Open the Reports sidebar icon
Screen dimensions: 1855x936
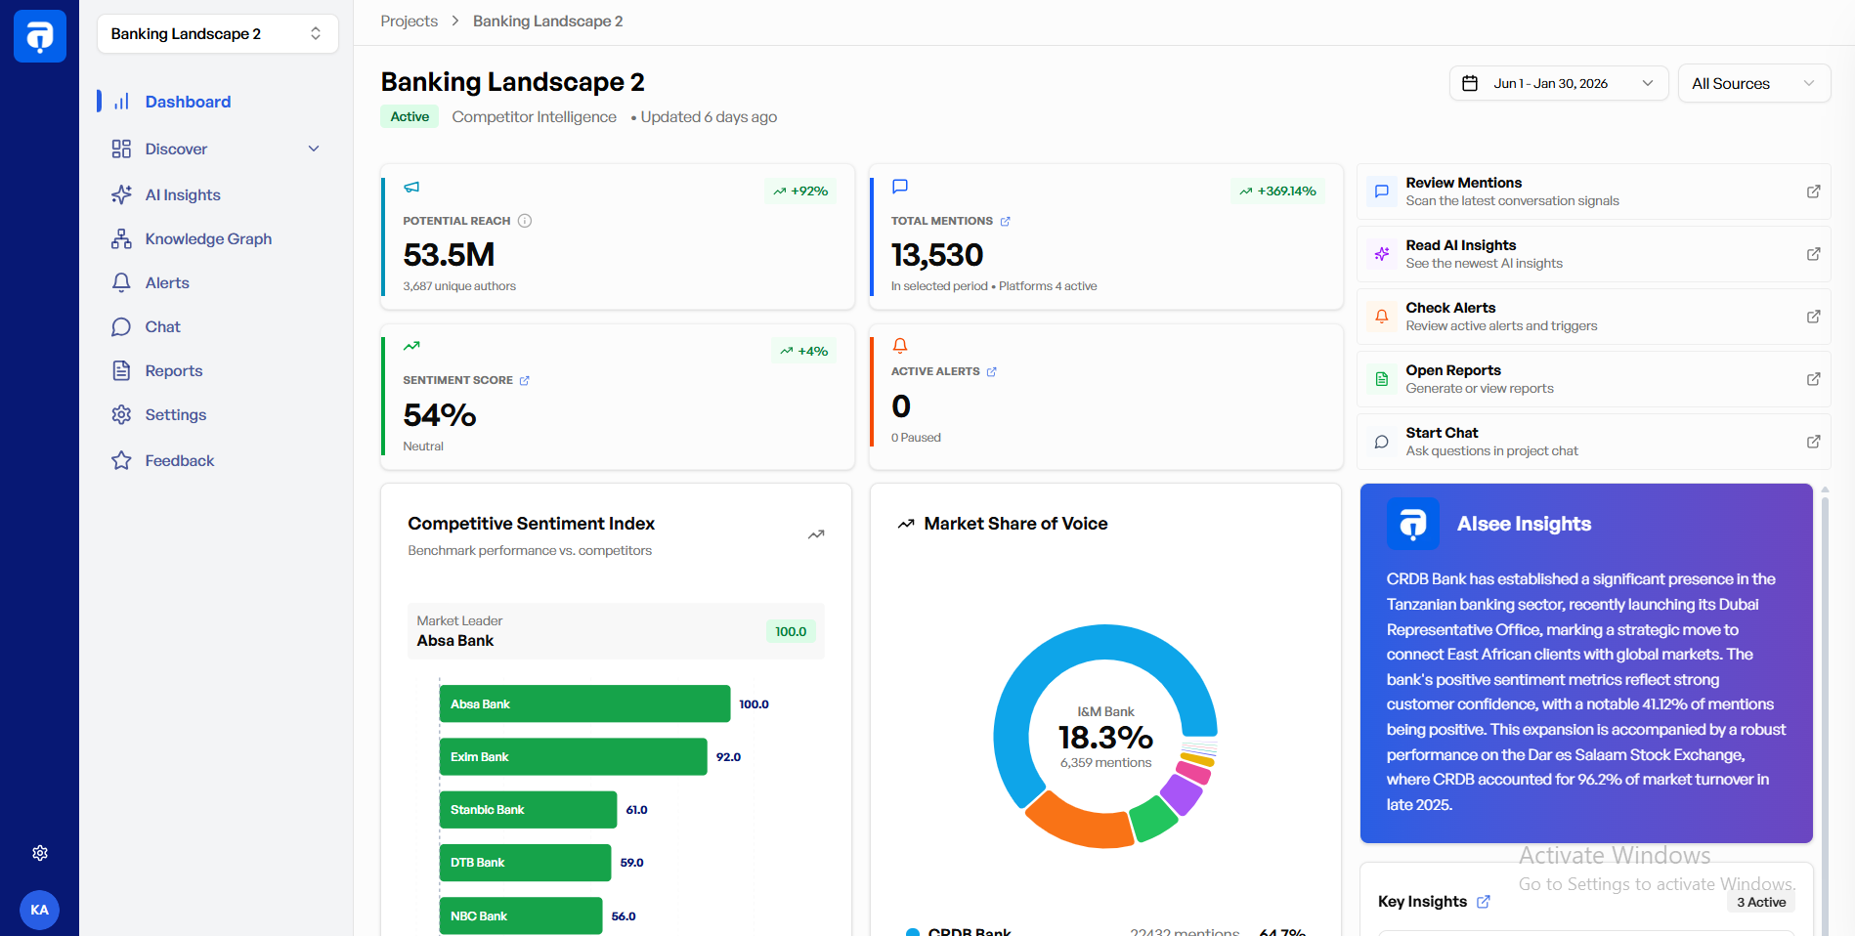121,370
